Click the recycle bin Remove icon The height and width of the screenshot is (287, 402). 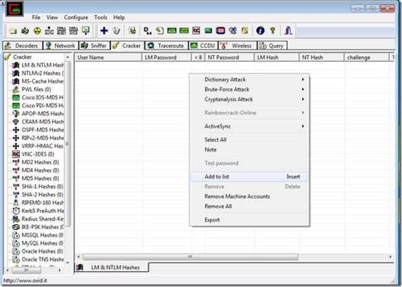tap(116, 31)
